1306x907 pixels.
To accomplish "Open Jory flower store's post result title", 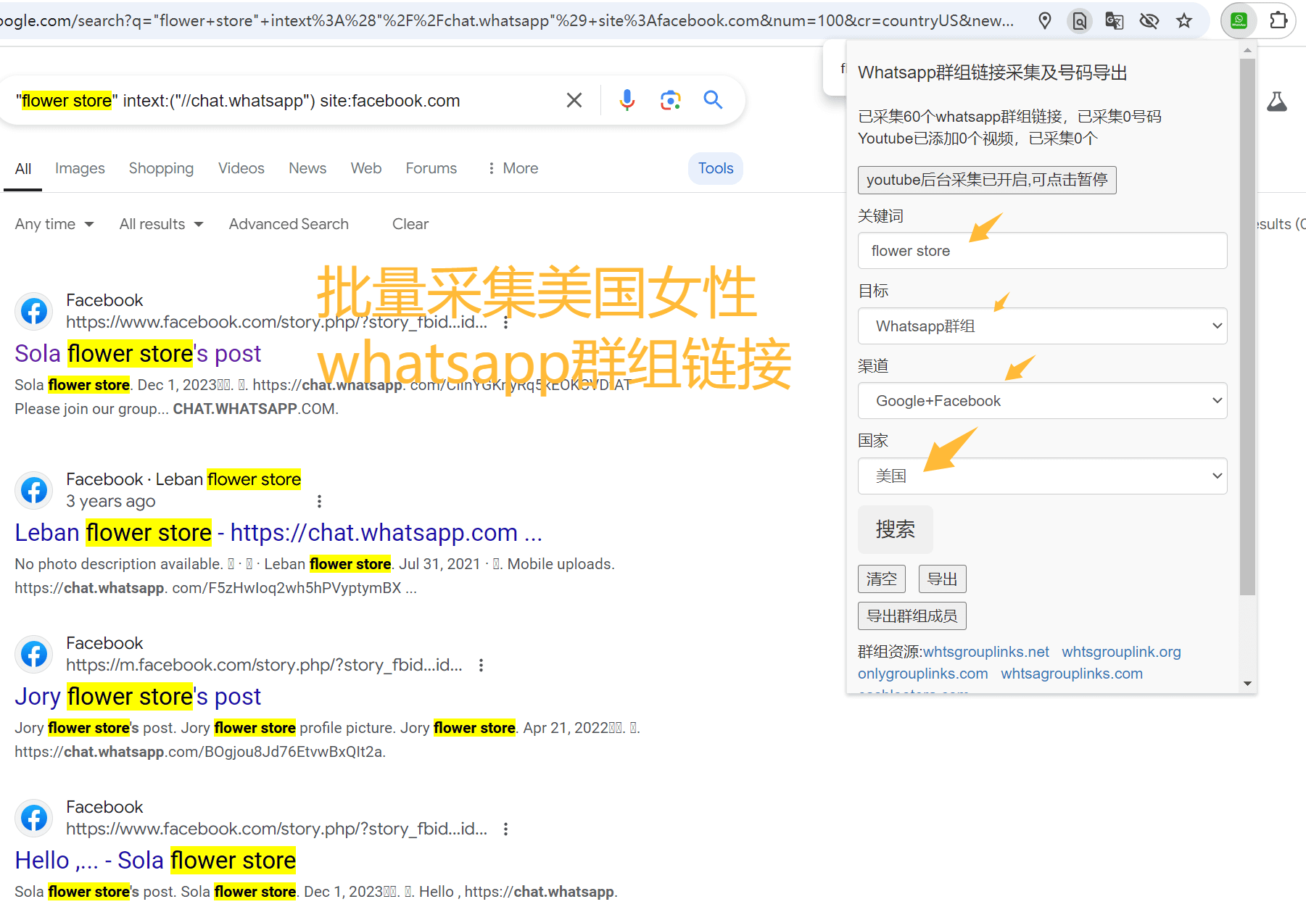I will tap(138, 696).
